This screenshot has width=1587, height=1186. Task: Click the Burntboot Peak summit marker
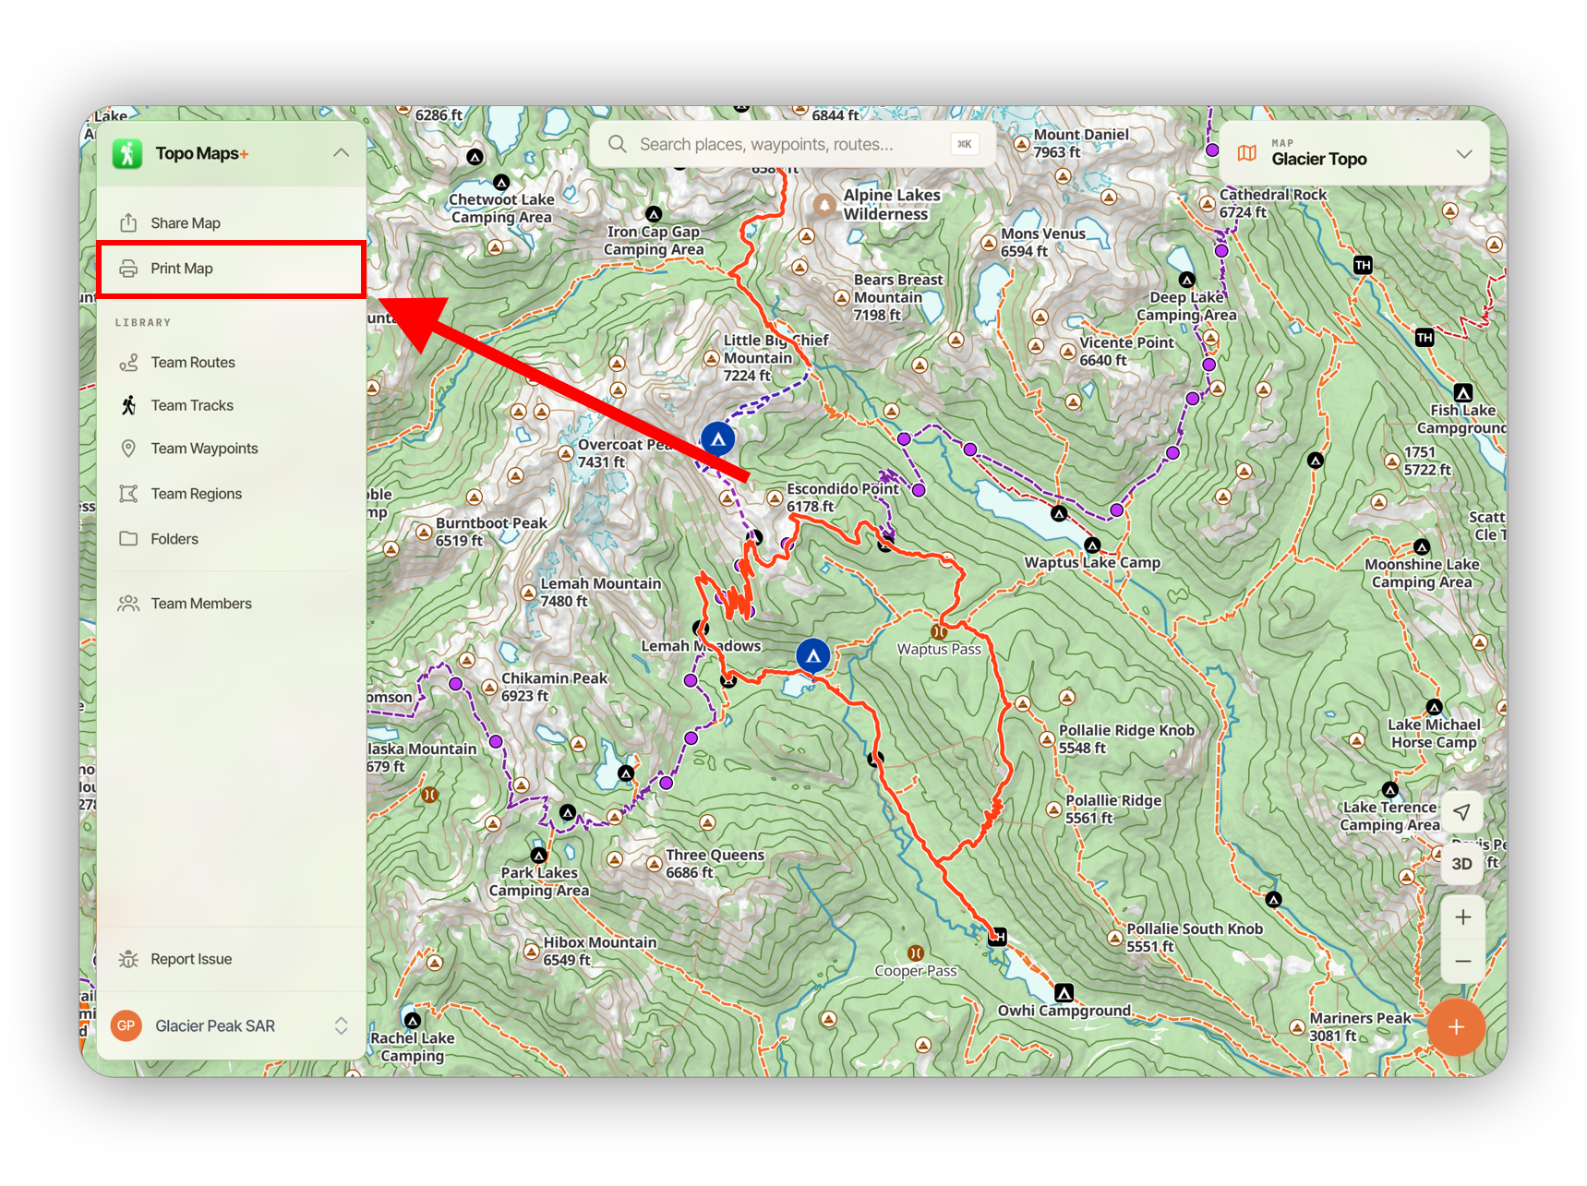(x=424, y=532)
